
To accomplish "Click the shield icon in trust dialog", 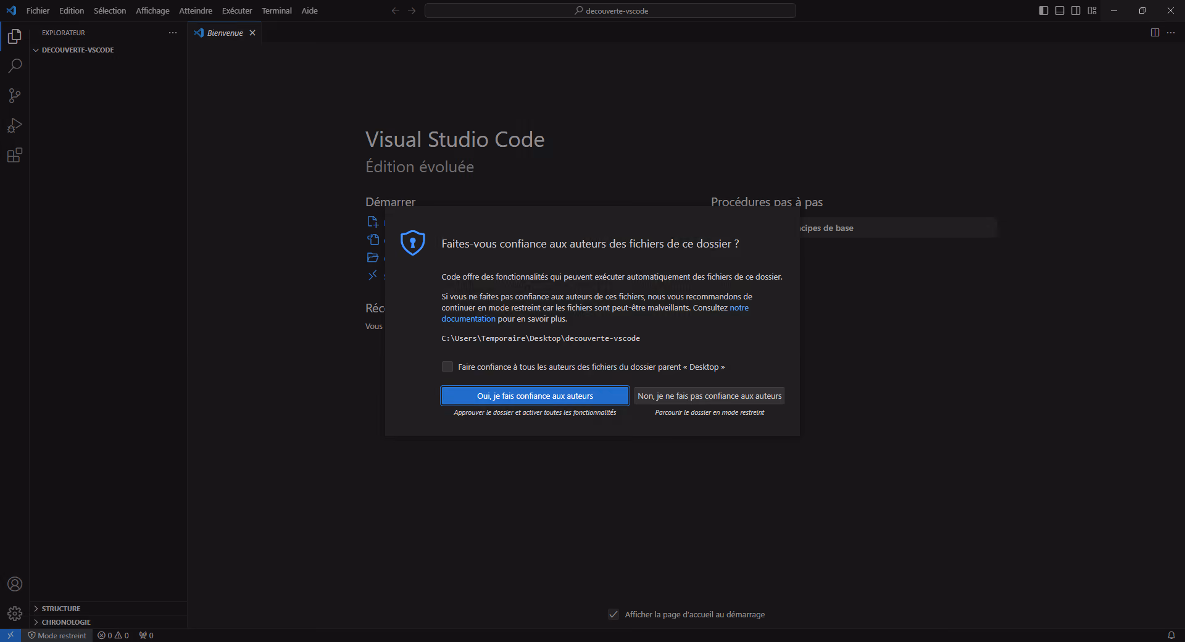I will click(413, 243).
